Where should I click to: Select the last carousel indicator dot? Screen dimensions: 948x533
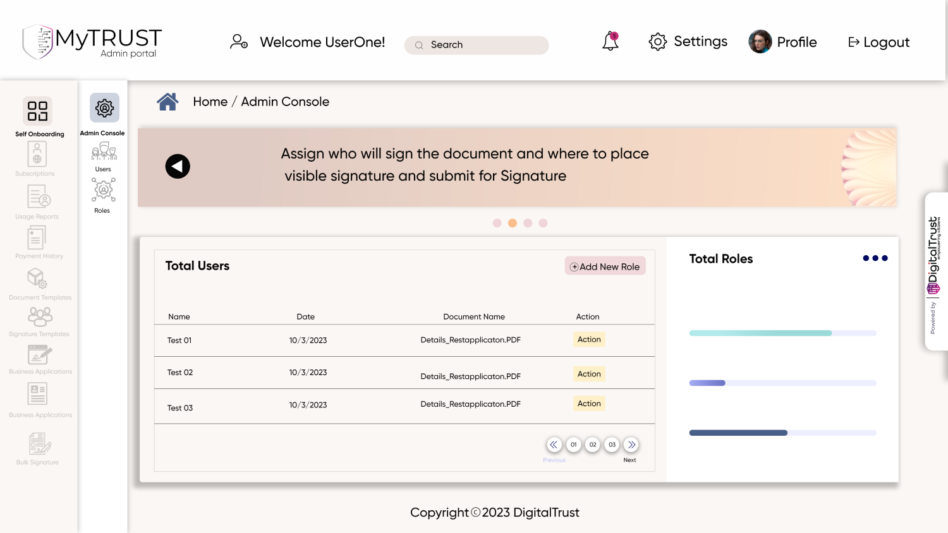click(543, 223)
